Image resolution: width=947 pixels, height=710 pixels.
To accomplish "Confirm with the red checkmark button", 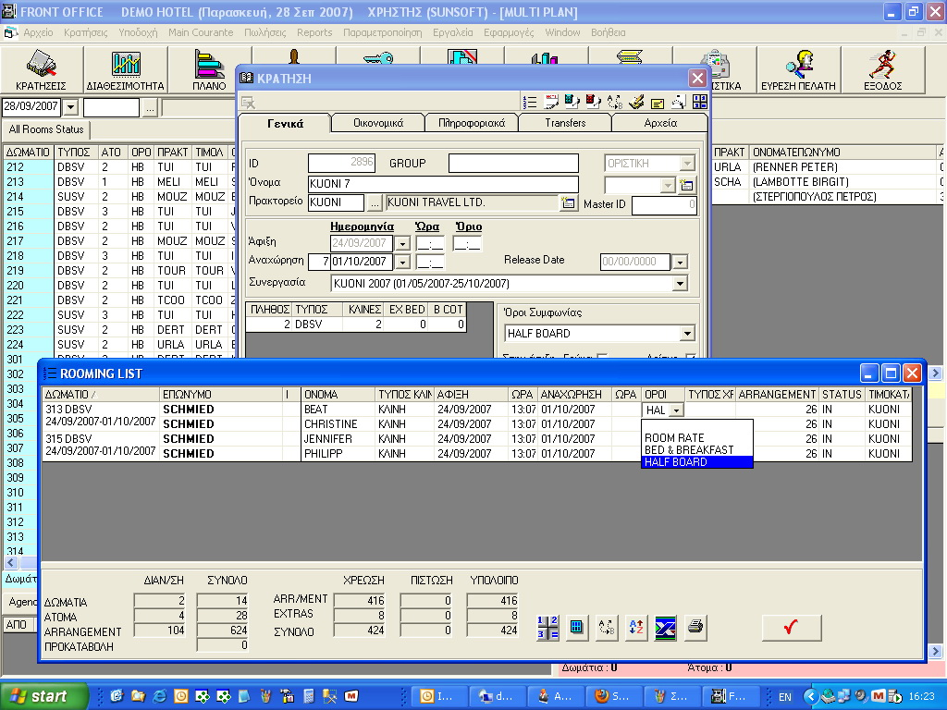I will 791,628.
